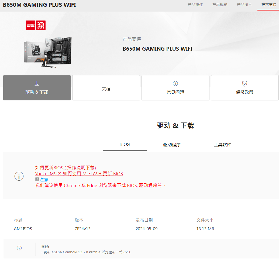
Task: Open the 产品图片 tab
Action: 244,5
